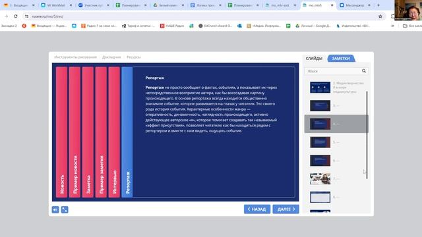The width and height of the screenshot is (422, 237).
Task: Click the presenter webcam thumbnail
Action: coord(408,10)
